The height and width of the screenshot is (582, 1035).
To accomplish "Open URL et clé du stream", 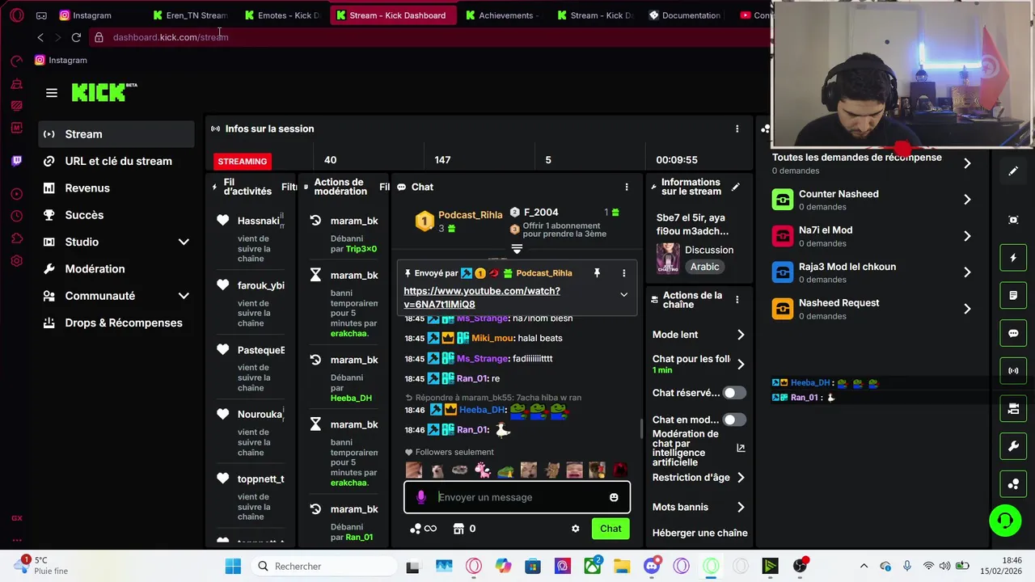I will pyautogui.click(x=116, y=161).
